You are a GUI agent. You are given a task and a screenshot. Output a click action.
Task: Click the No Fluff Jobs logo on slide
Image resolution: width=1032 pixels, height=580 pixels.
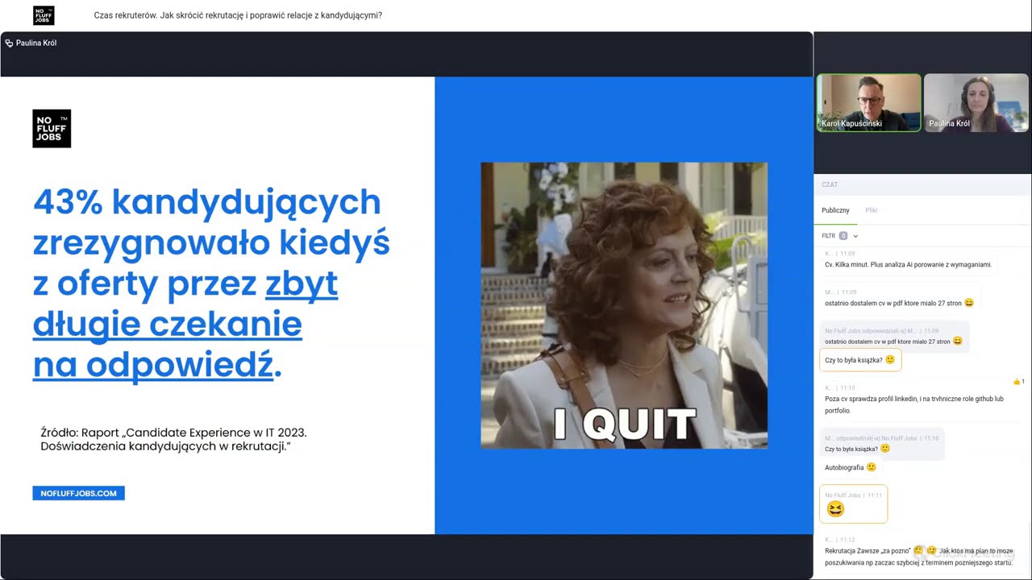coord(52,128)
